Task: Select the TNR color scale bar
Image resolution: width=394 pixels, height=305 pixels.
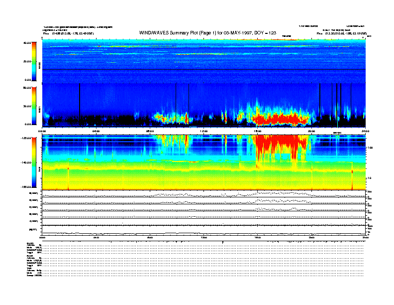Action: point(34,162)
